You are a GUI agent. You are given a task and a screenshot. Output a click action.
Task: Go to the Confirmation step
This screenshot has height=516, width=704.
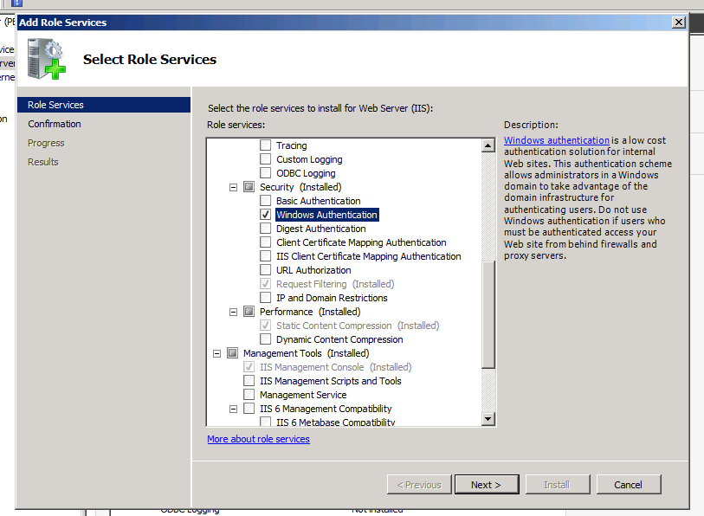(55, 124)
